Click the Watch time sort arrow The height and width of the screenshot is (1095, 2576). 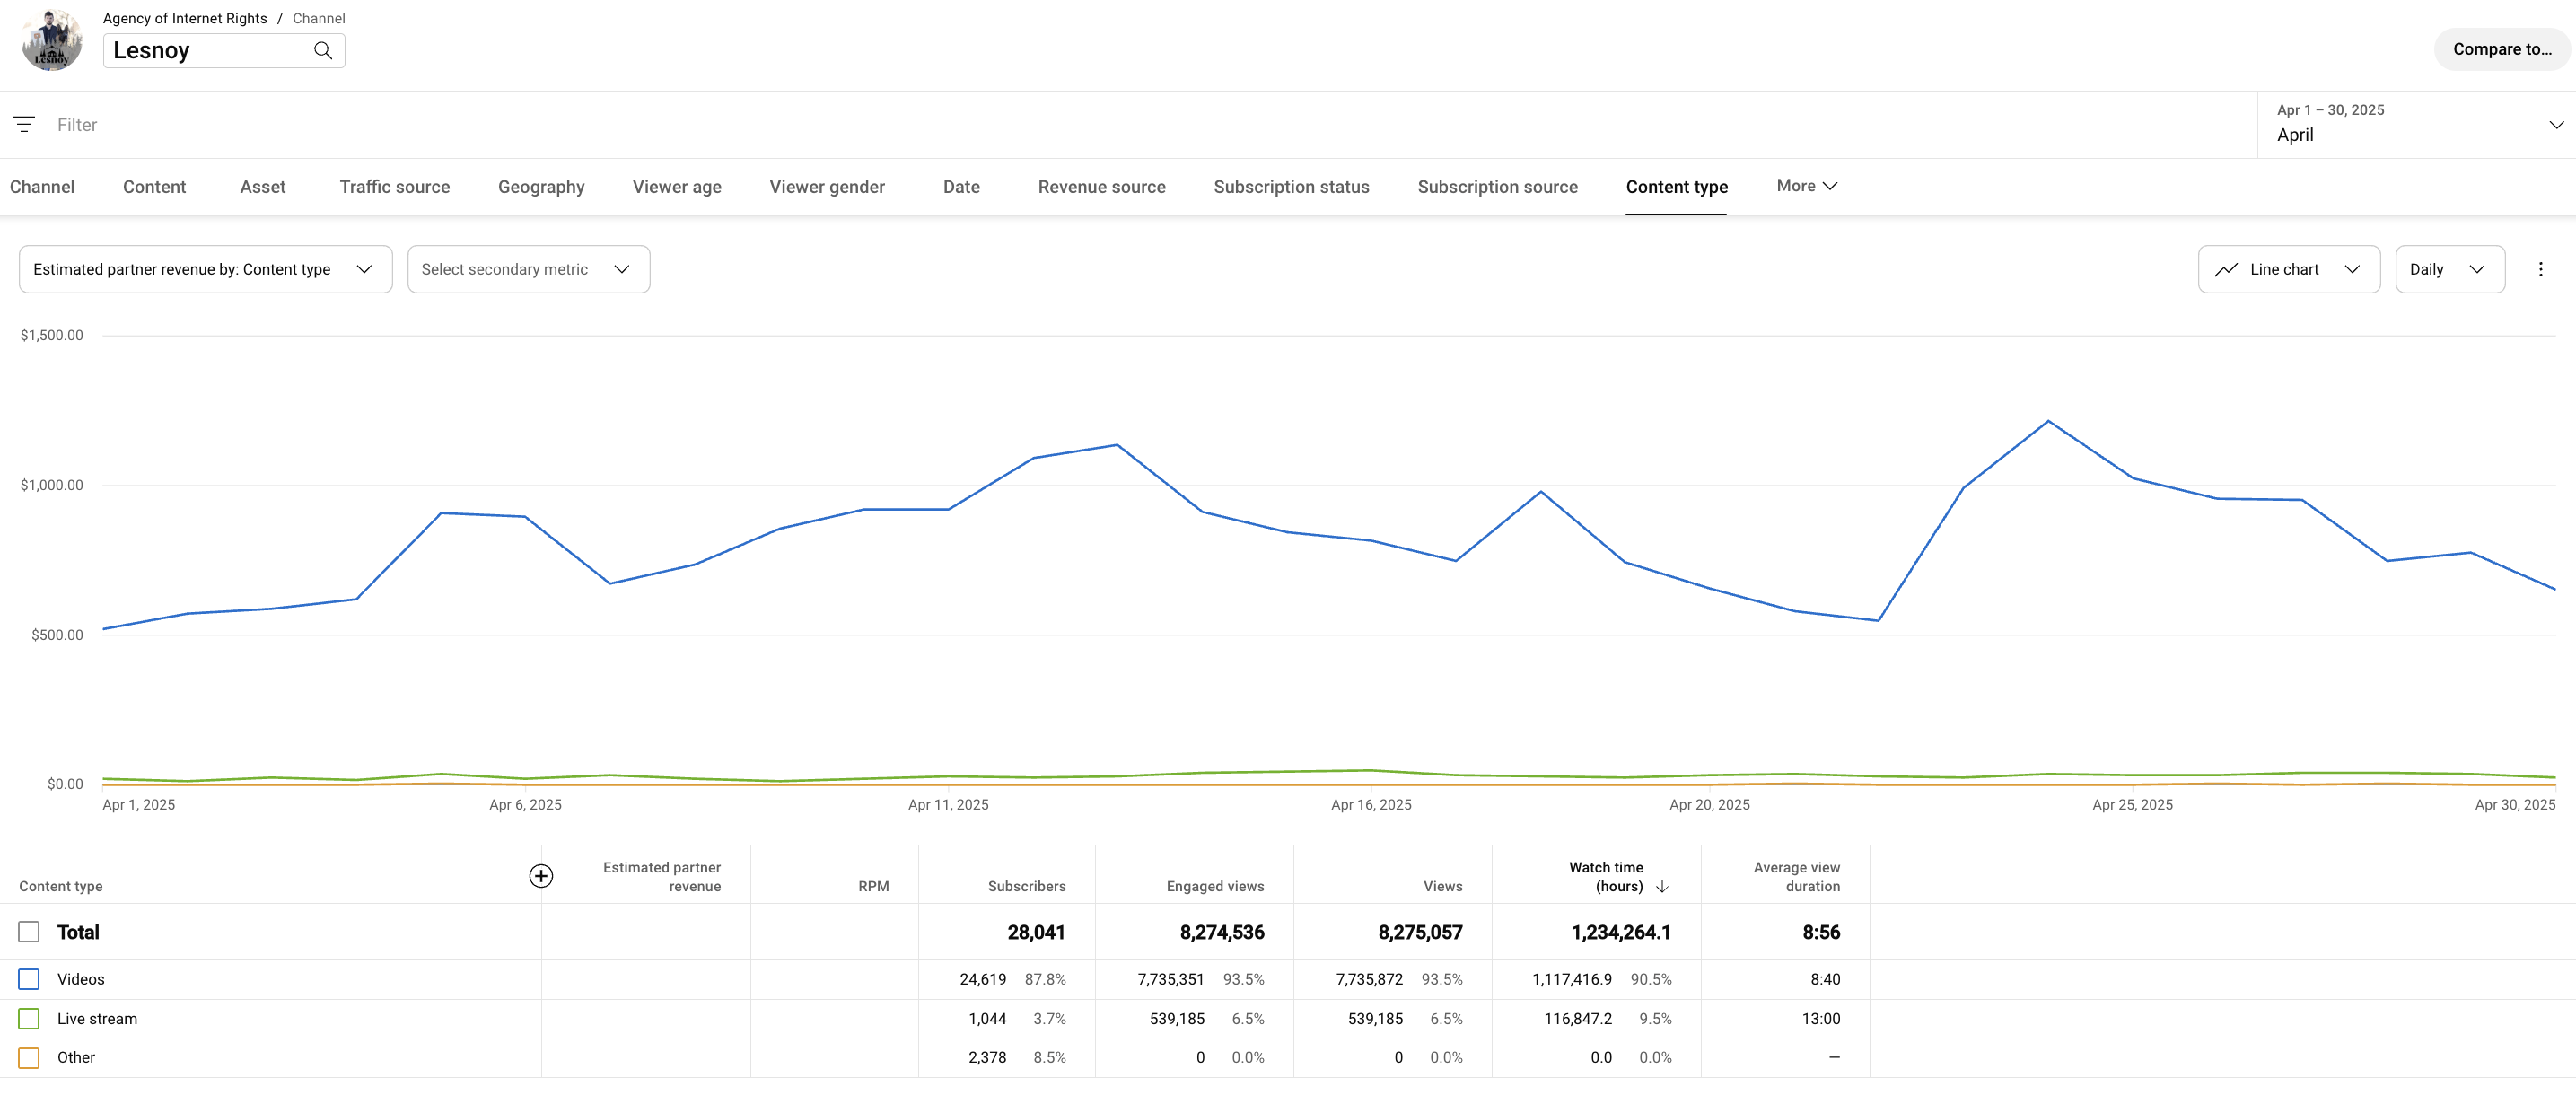(x=1662, y=886)
